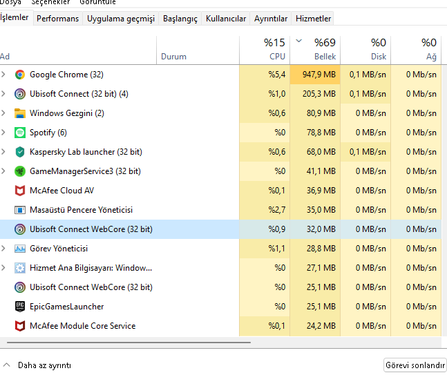
Task: Expand the GameManagerService3 row
Action: click(x=3, y=171)
